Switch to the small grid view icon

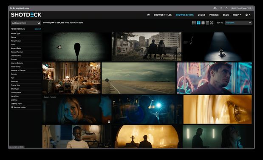tap(194, 23)
